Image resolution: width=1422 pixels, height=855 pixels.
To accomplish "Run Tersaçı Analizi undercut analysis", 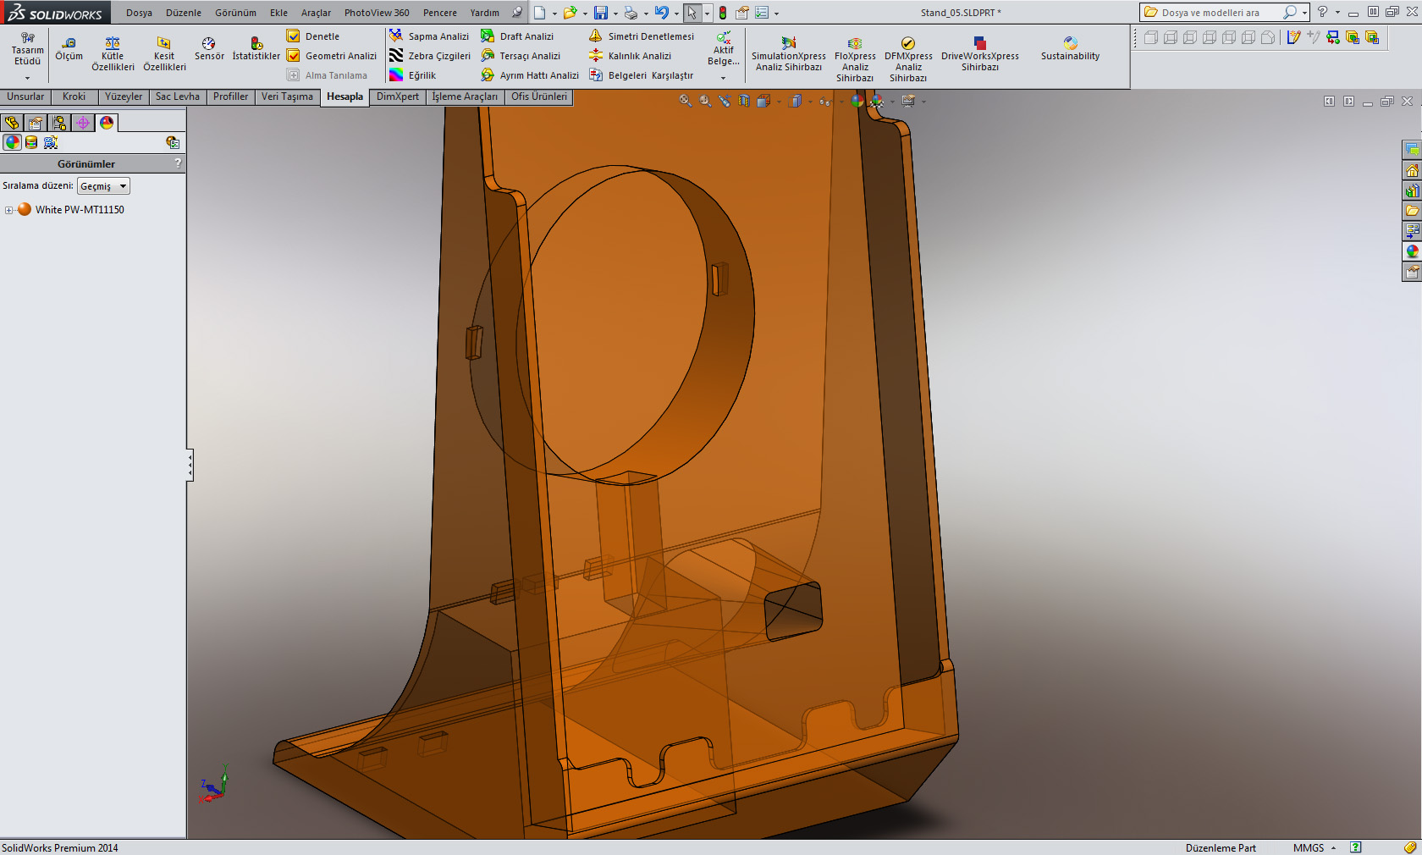I will point(521,56).
